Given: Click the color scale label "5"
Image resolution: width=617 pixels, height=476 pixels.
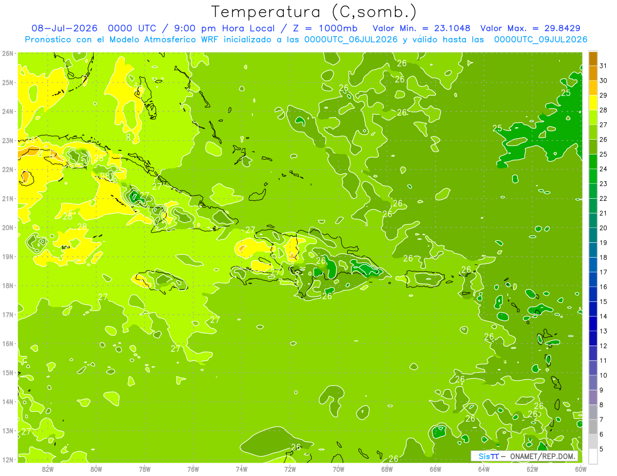Looking at the screenshot, I should pos(602,449).
